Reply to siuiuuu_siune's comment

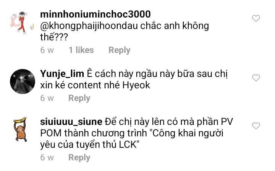tap(79, 158)
